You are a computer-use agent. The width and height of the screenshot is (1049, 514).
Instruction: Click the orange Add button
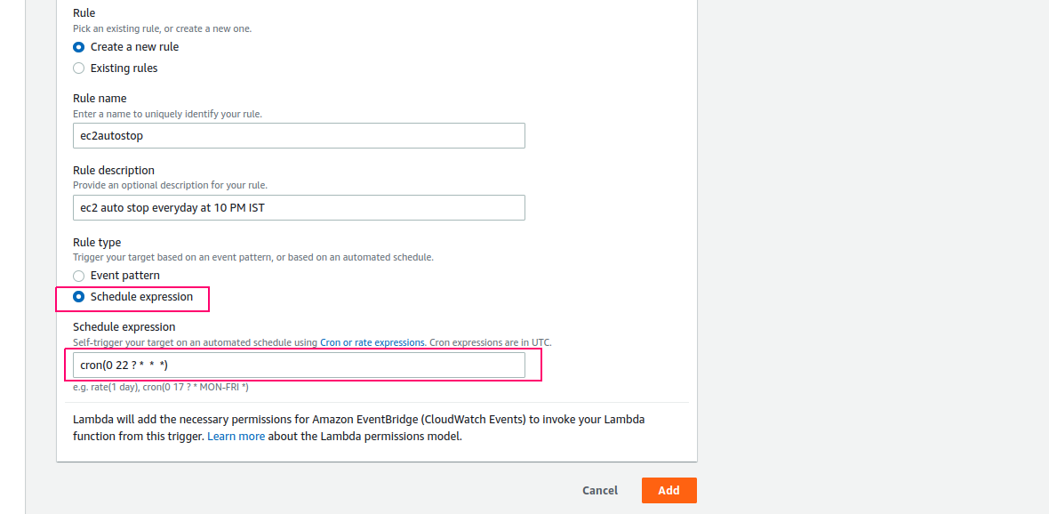[669, 491]
